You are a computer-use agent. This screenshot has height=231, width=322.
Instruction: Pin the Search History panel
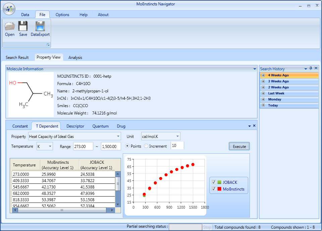[311, 68]
